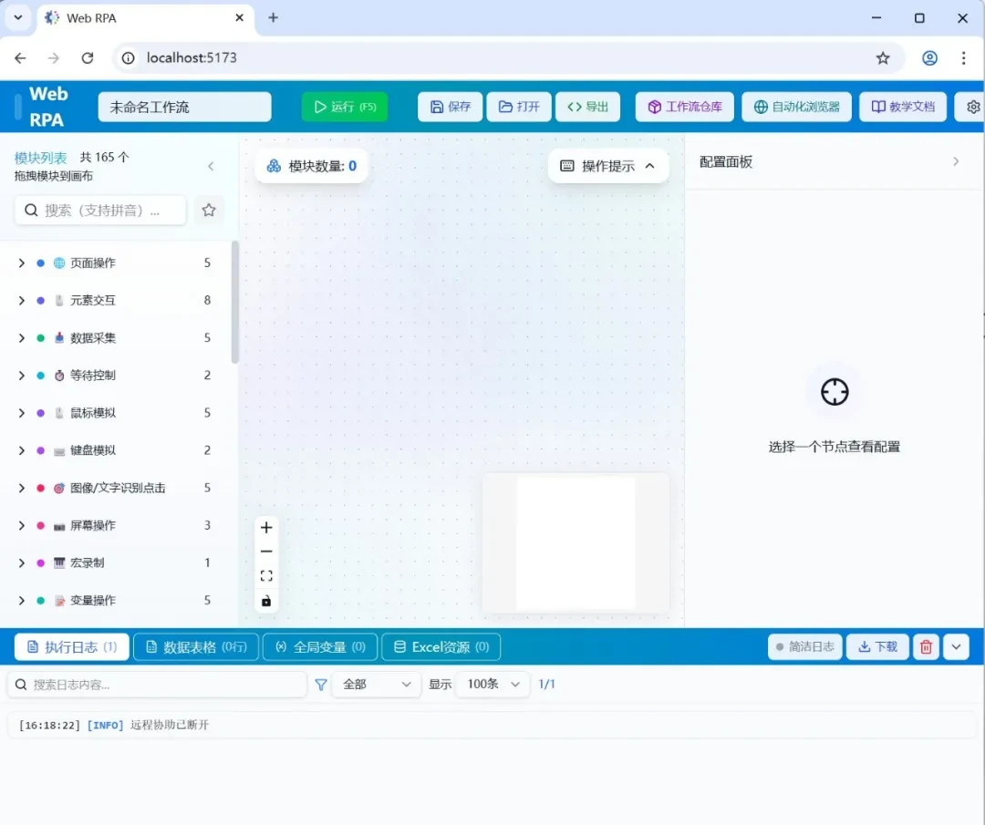Download logs via 下载 button

877,646
